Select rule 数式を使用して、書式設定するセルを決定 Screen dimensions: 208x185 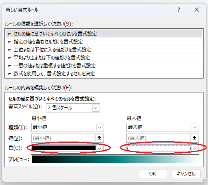click(104, 73)
